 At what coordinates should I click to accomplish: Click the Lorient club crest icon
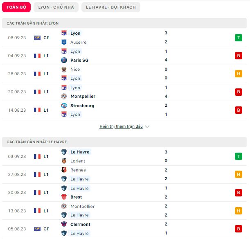pyautogui.click(x=64, y=161)
